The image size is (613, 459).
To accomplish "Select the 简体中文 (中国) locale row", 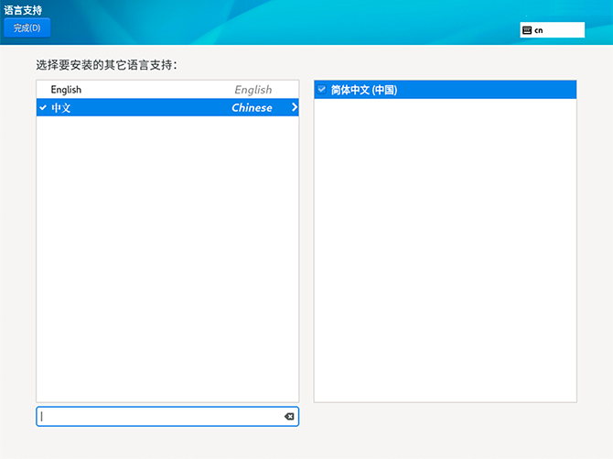I will 445,90.
